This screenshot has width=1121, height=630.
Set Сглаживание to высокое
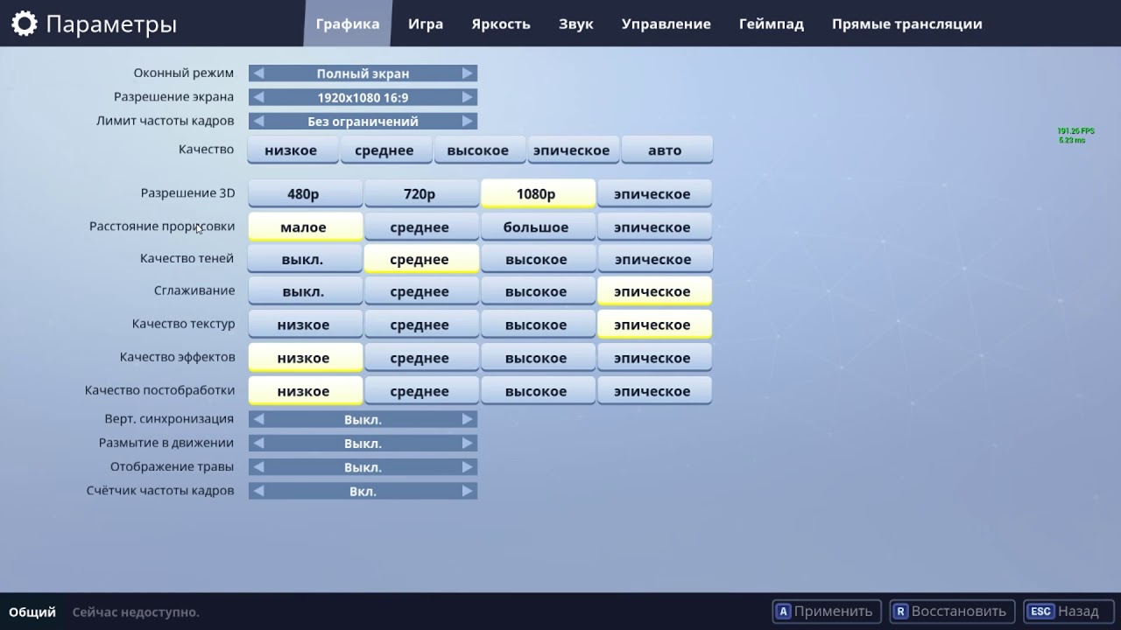537,291
